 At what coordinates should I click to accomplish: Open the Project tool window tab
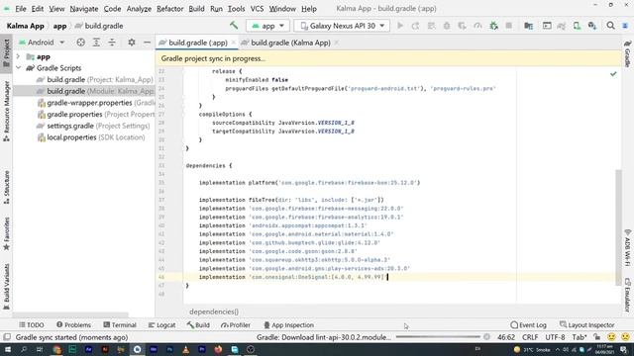(x=7, y=53)
